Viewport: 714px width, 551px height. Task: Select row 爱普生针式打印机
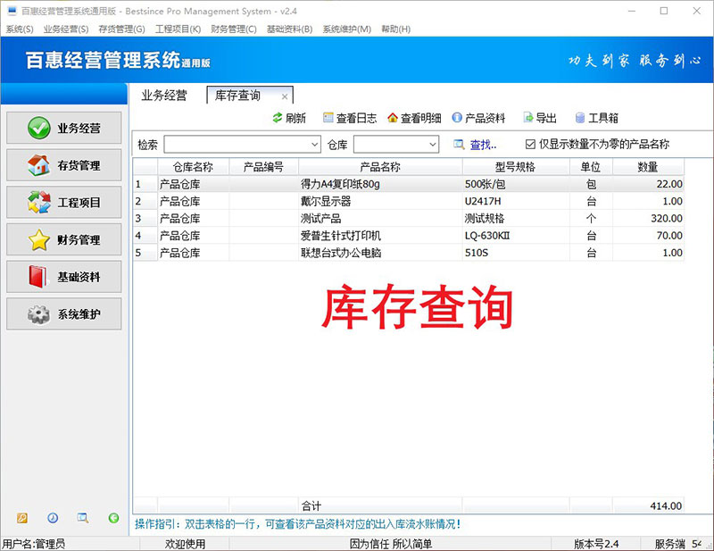409,236
